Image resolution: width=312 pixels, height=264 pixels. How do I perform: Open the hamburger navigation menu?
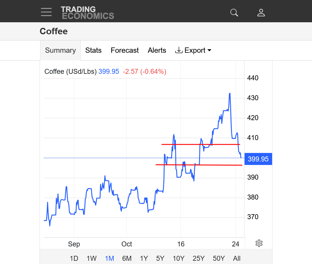[x=46, y=12]
